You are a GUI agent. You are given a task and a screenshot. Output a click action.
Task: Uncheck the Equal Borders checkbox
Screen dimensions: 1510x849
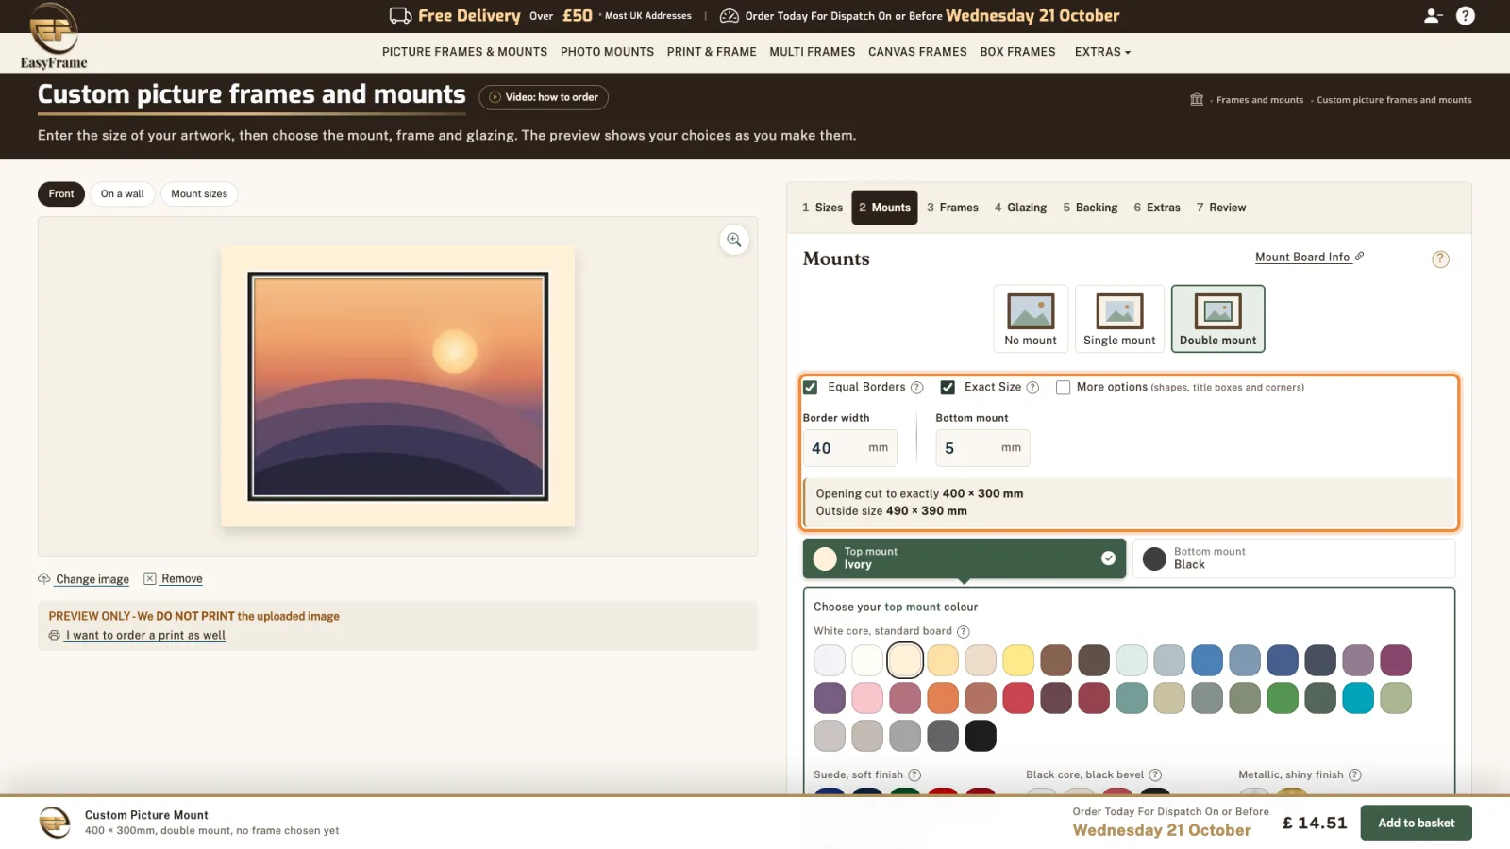tap(811, 387)
